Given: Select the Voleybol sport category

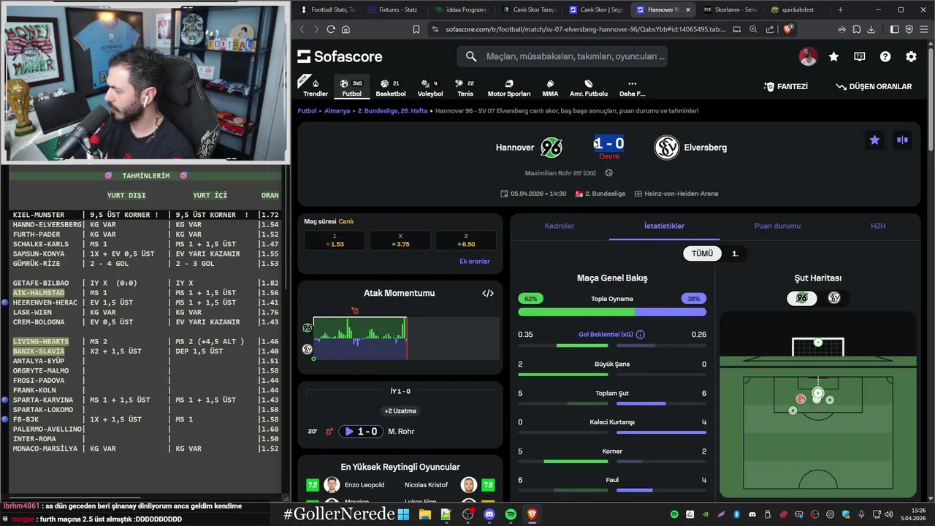Looking at the screenshot, I should click(430, 88).
